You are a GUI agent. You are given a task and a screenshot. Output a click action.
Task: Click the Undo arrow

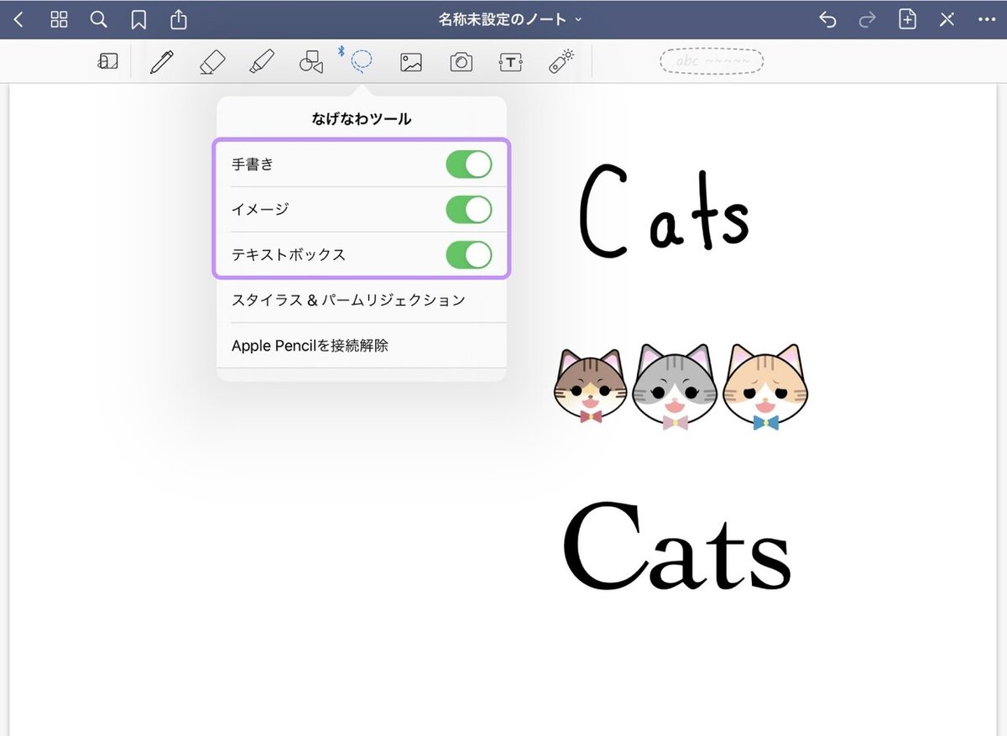827,19
